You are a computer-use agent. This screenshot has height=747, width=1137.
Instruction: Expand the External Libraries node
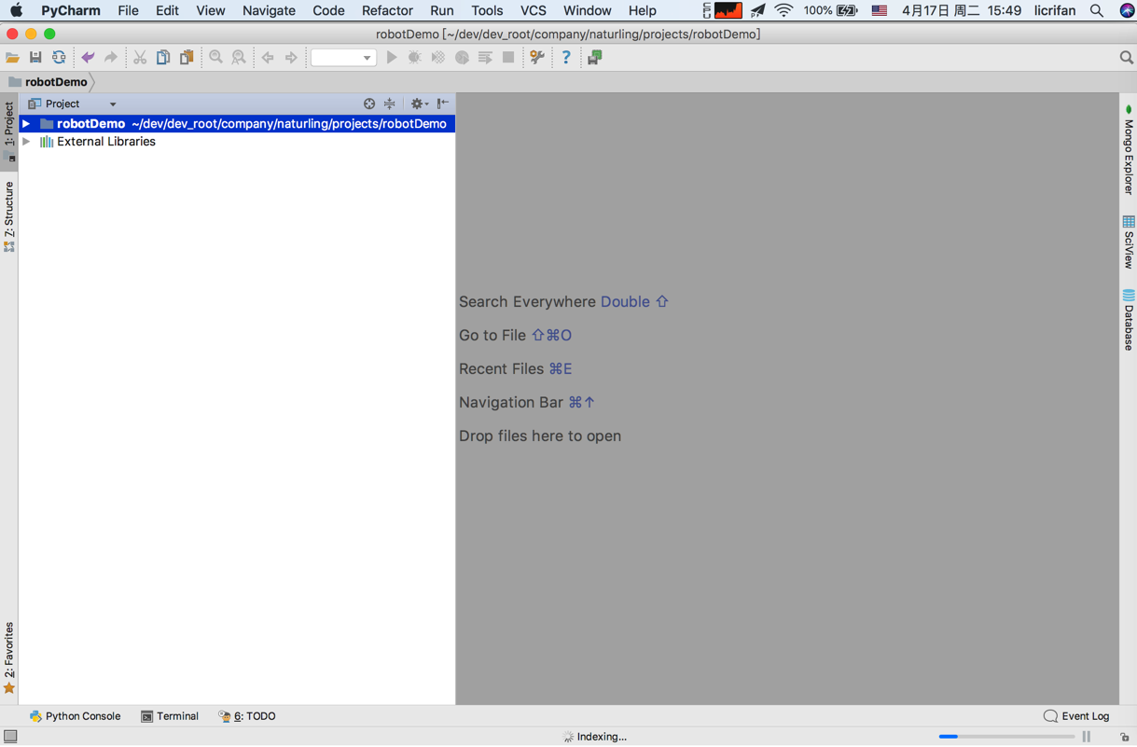[27, 142]
